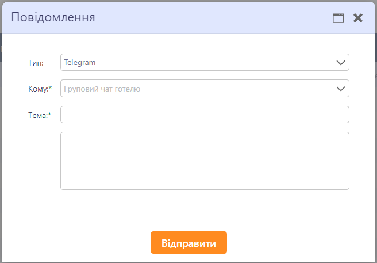377x263 pixels.
Task: Click the Кому label
Action: click(37, 89)
